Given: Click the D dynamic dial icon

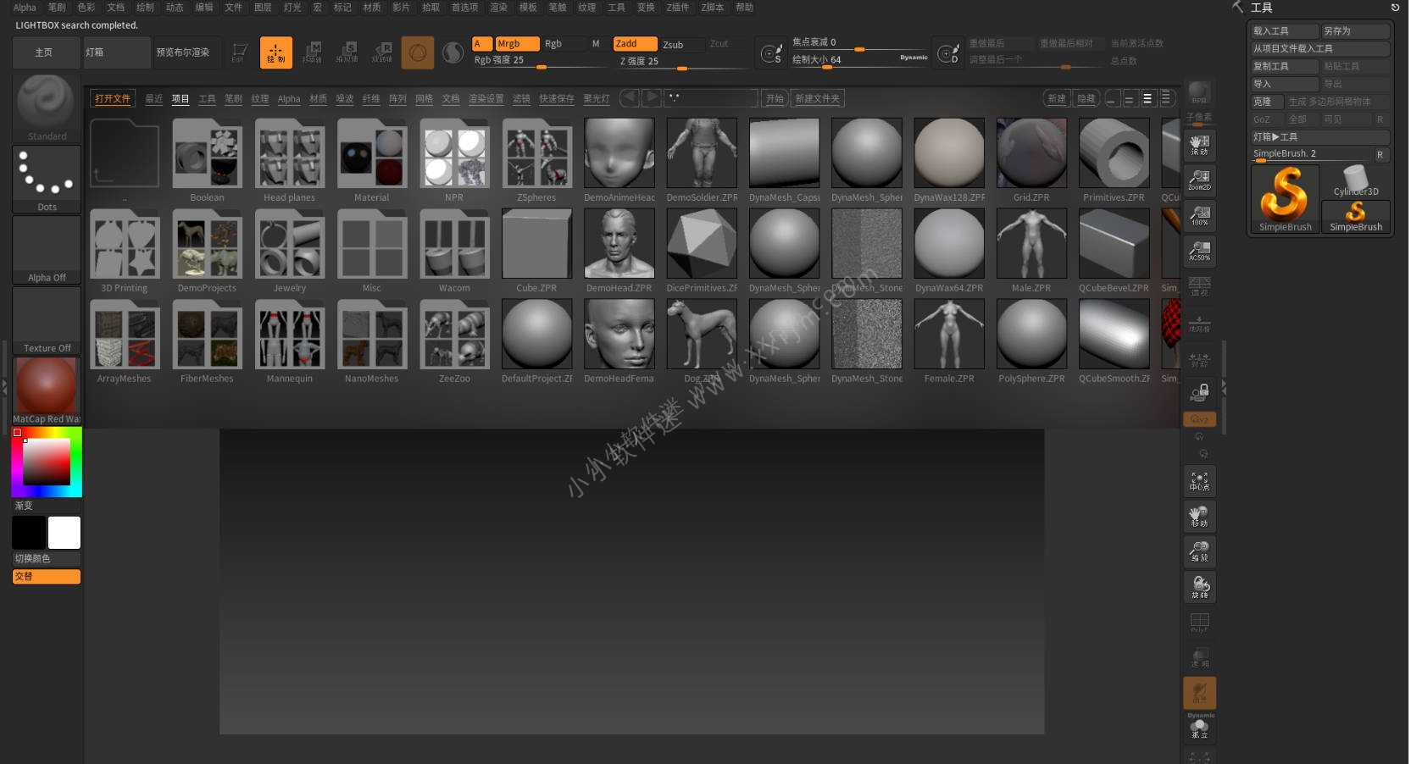Looking at the screenshot, I should [x=947, y=54].
